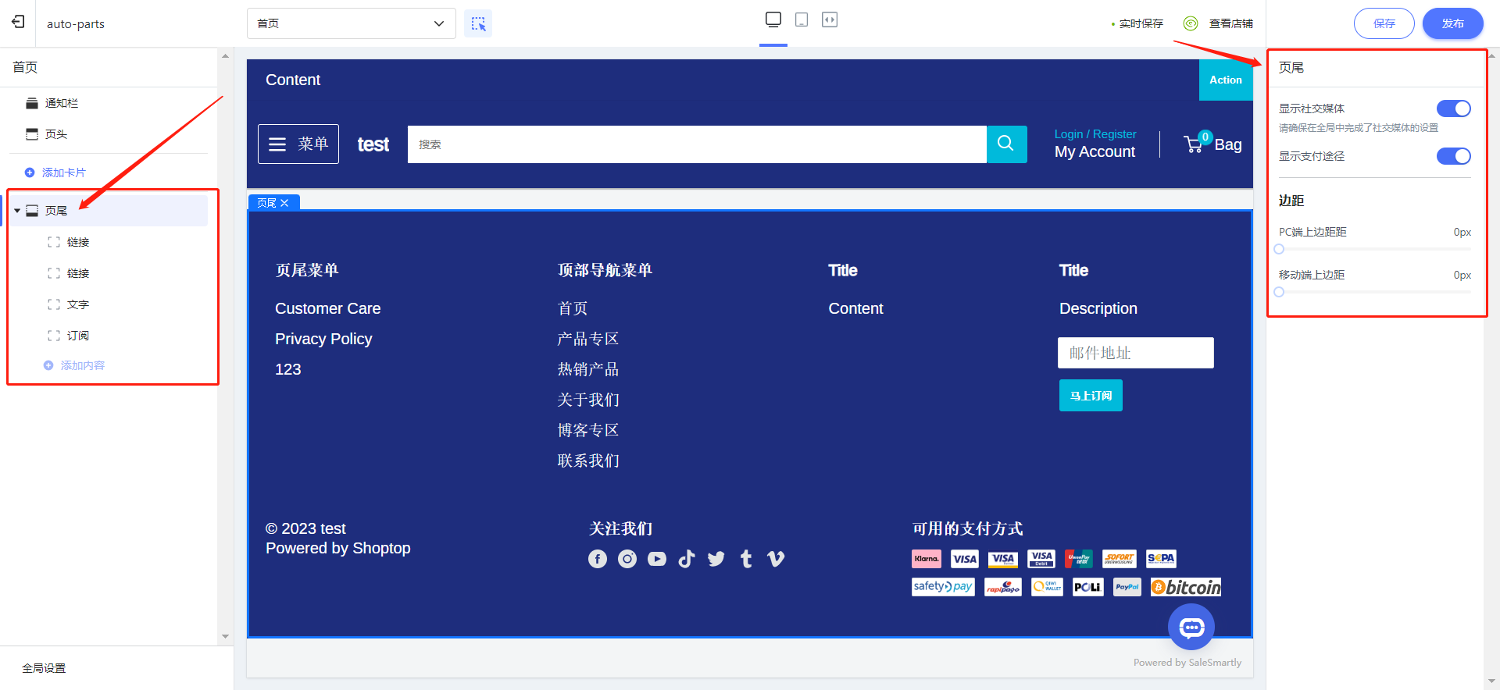Select 通知栏 in the left sidebar
1500x690 pixels.
coord(61,103)
